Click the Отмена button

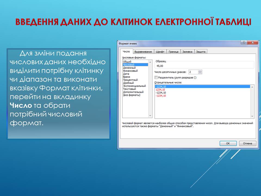[247, 143]
